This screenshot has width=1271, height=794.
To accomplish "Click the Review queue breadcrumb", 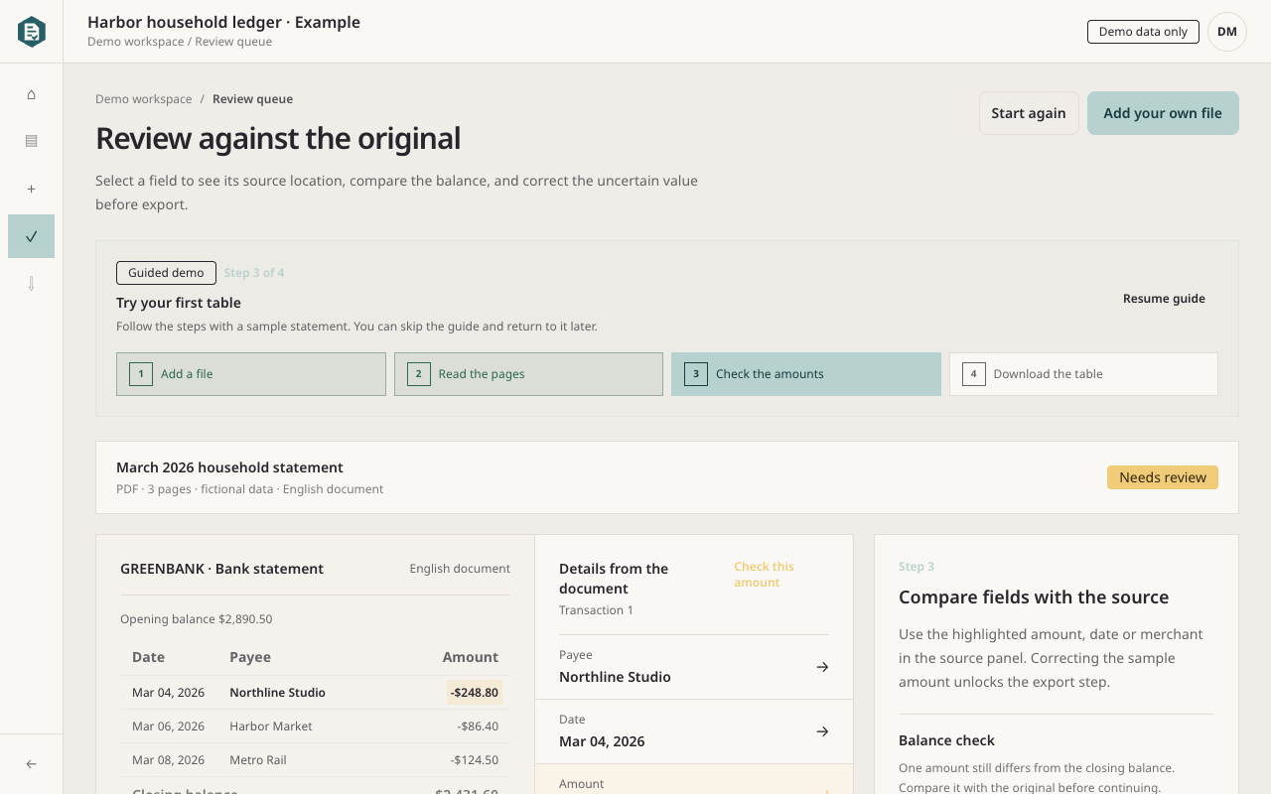I will [x=252, y=99].
